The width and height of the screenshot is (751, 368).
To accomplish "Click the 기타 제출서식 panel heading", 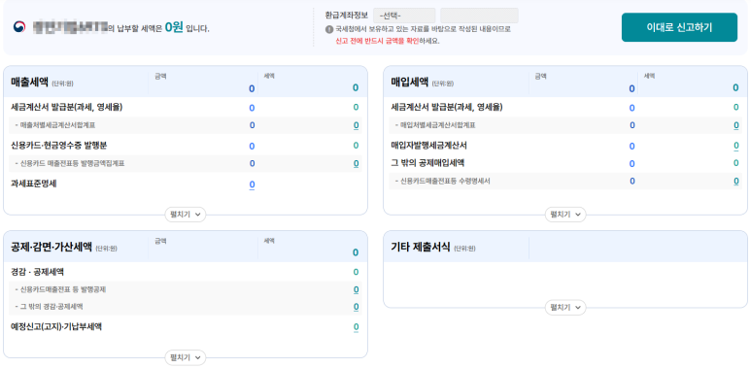I will pos(421,247).
